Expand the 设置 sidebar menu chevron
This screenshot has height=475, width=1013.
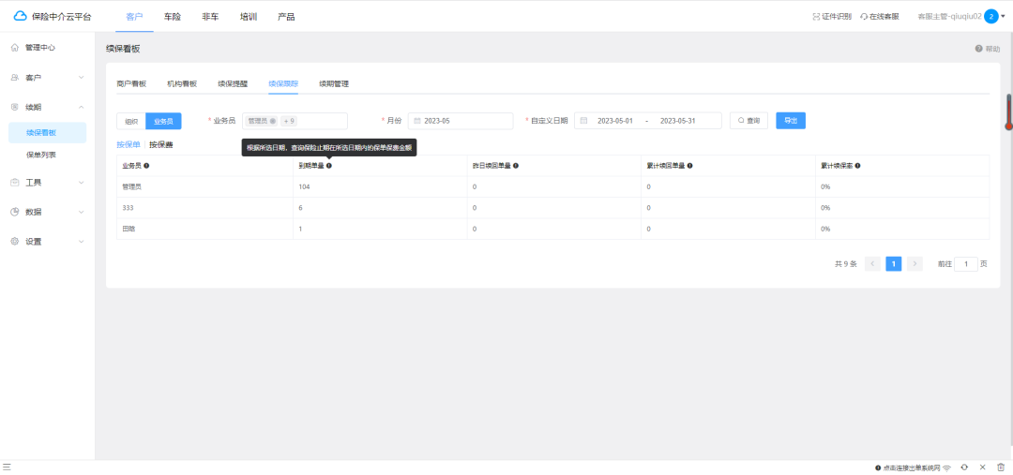pyautogui.click(x=82, y=242)
